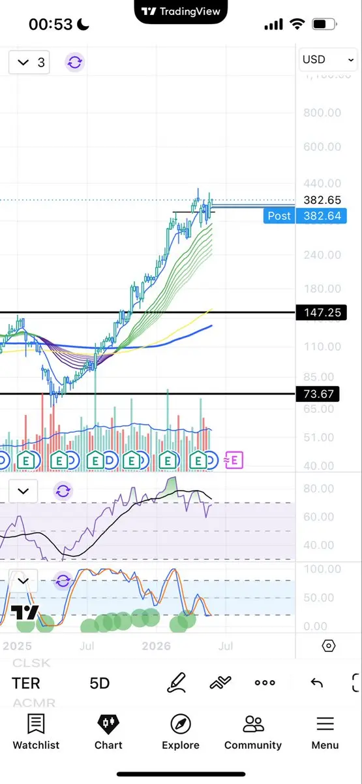This screenshot has width=362, height=784.
Task: Tap the purple upcoming earnings E marker
Action: point(234,460)
